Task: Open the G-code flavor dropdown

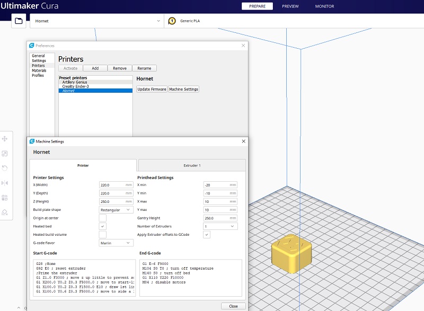Action: tap(116, 243)
